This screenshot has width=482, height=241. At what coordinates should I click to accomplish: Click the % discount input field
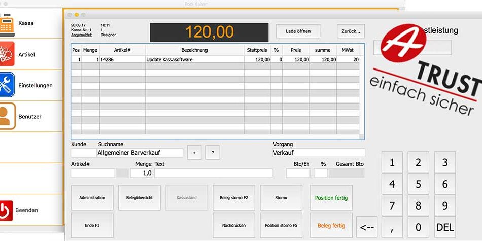tap(321, 173)
